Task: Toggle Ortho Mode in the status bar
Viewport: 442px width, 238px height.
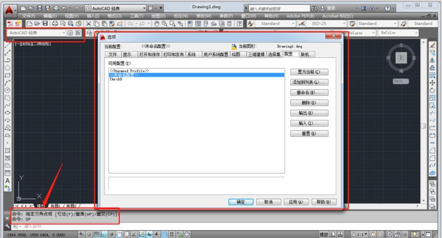Action: [x=104, y=234]
